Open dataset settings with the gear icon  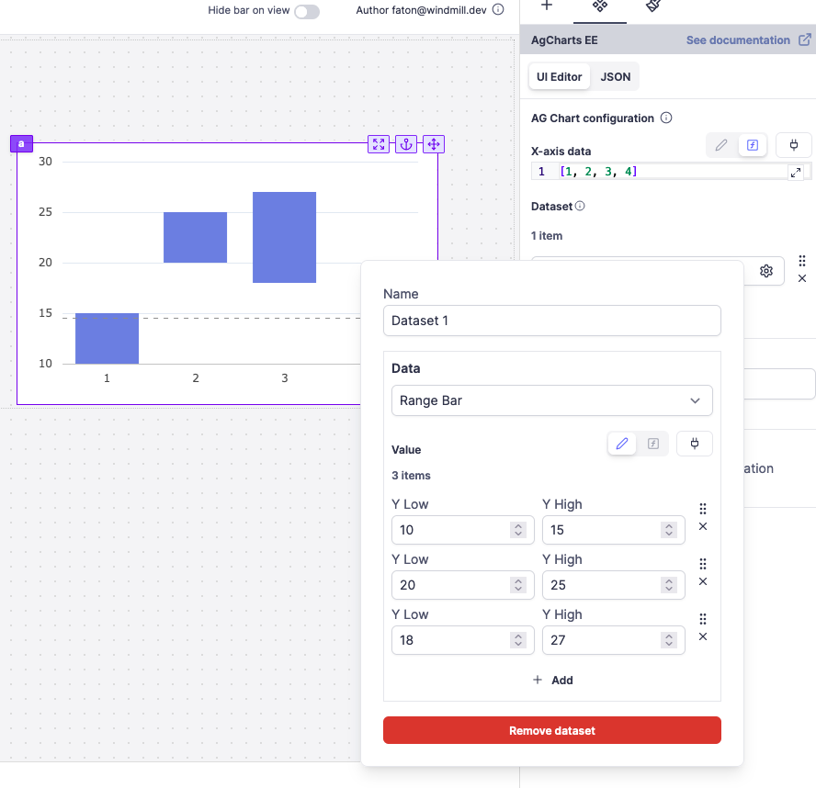click(765, 271)
